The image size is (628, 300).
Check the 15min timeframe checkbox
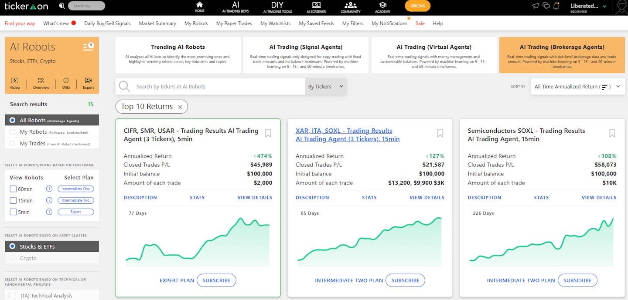pyautogui.click(x=13, y=200)
